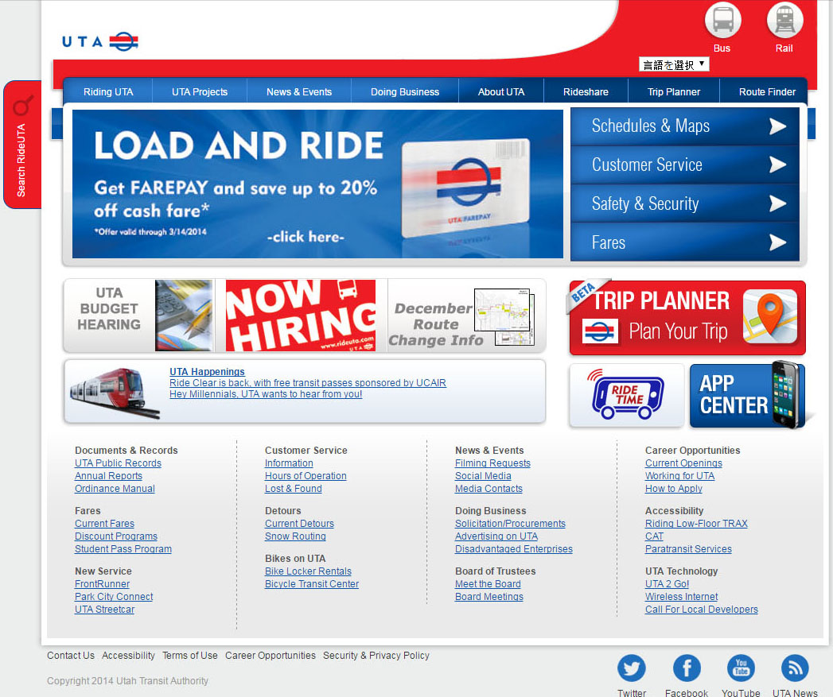This screenshot has height=697, width=833.
Task: Click the UTA logo in the header
Action: click(99, 40)
